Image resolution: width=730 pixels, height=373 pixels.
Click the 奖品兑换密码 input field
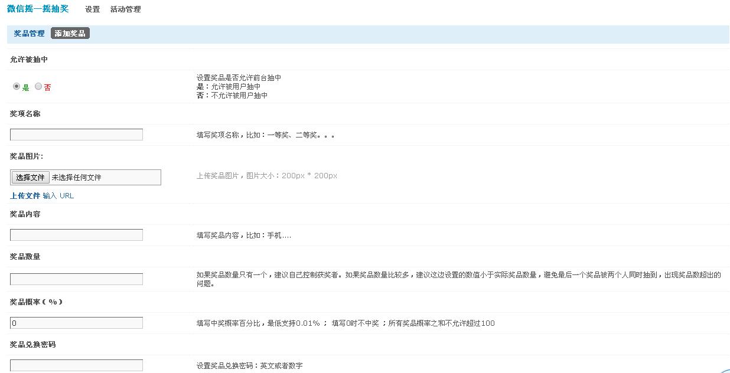point(76,365)
